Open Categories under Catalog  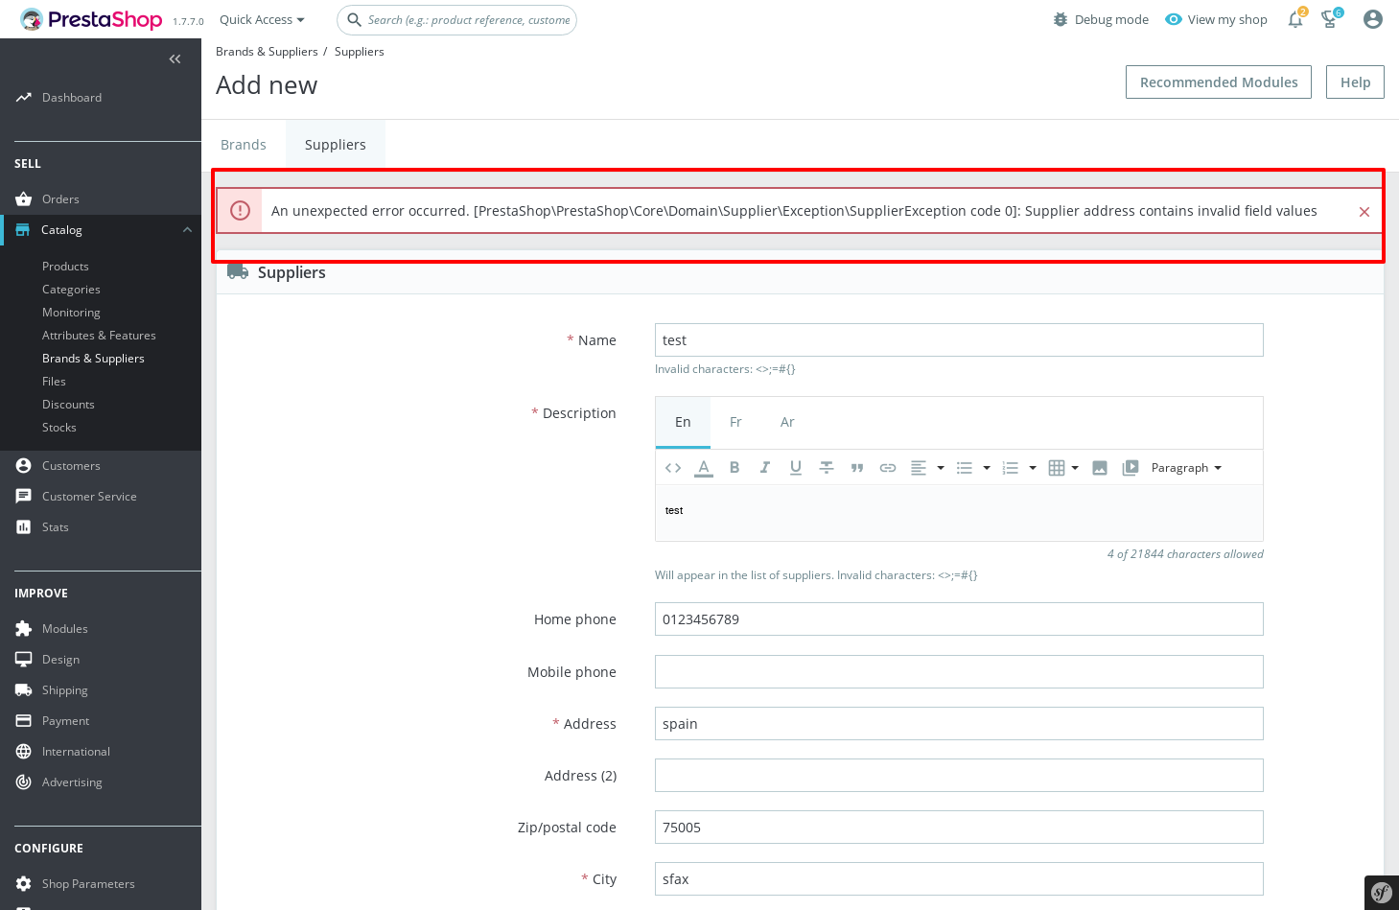click(x=71, y=290)
